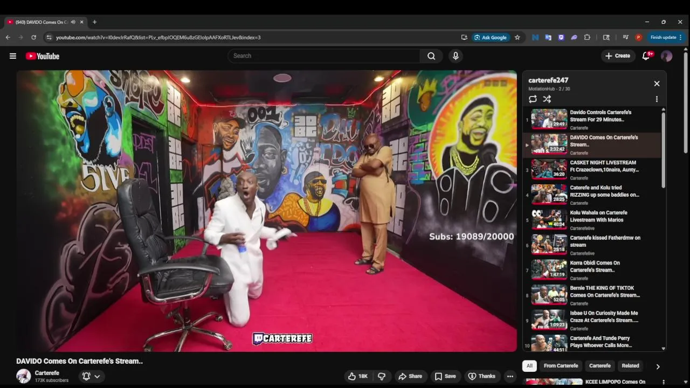Open carterefe247 playlist three-dot options
Screen dimensions: 690x388
point(657,99)
